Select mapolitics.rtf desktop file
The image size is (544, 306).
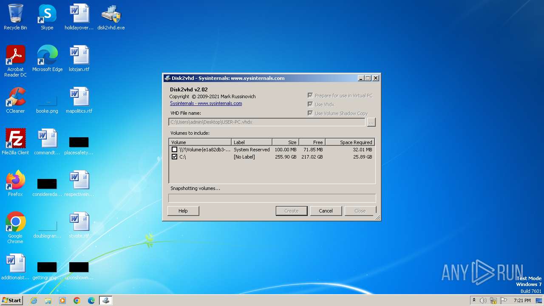tap(79, 100)
